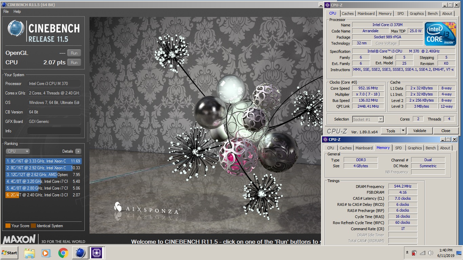Open Windows Explorer from the taskbar
This screenshot has height=260, width=463.
click(x=29, y=253)
